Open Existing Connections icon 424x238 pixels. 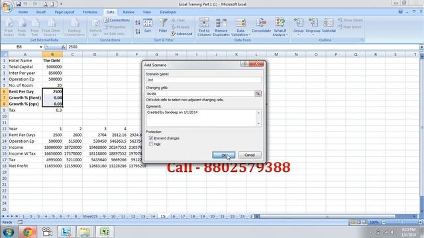(75, 27)
